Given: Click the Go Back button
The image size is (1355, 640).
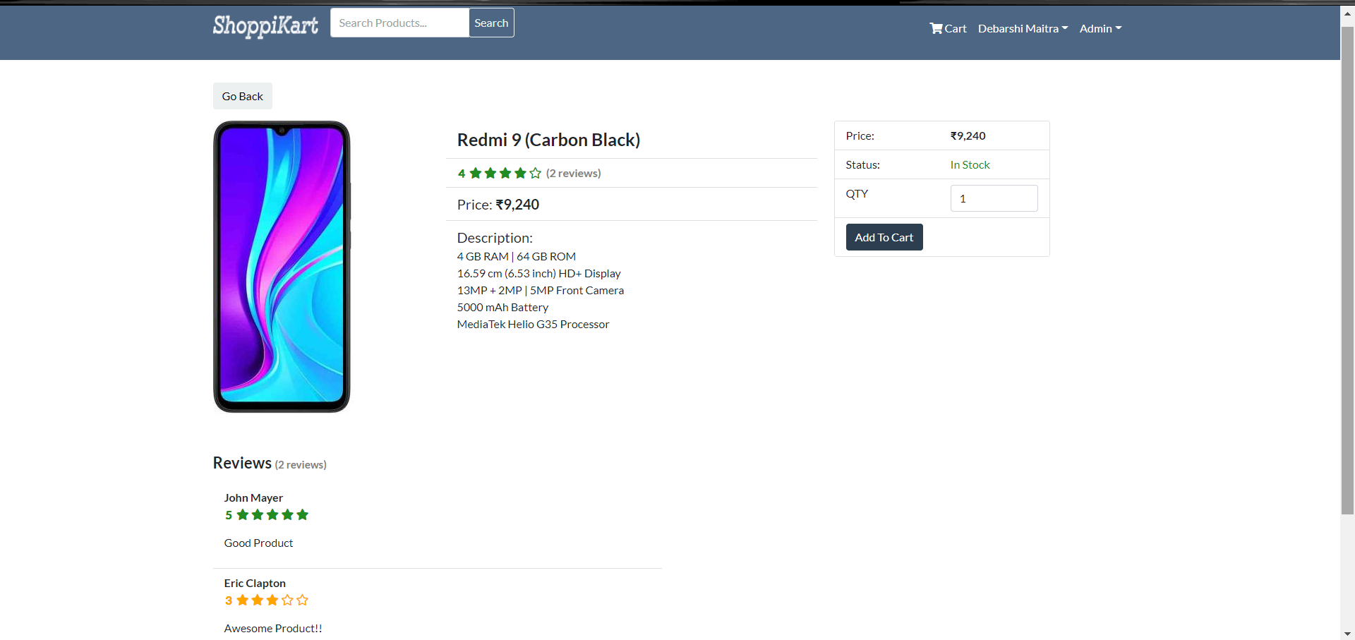Looking at the screenshot, I should (x=242, y=96).
